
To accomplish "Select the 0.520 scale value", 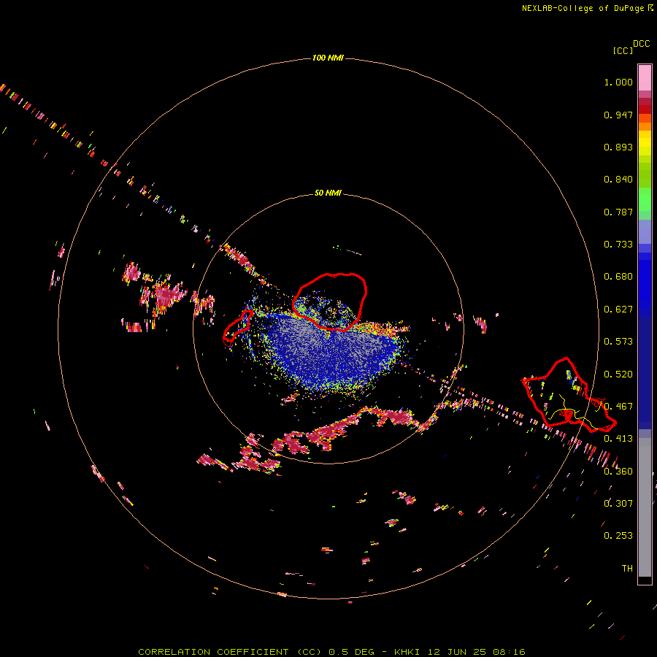I will pos(618,374).
